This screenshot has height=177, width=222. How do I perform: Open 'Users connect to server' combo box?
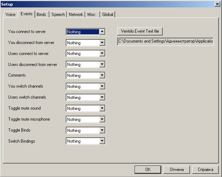click(102, 54)
